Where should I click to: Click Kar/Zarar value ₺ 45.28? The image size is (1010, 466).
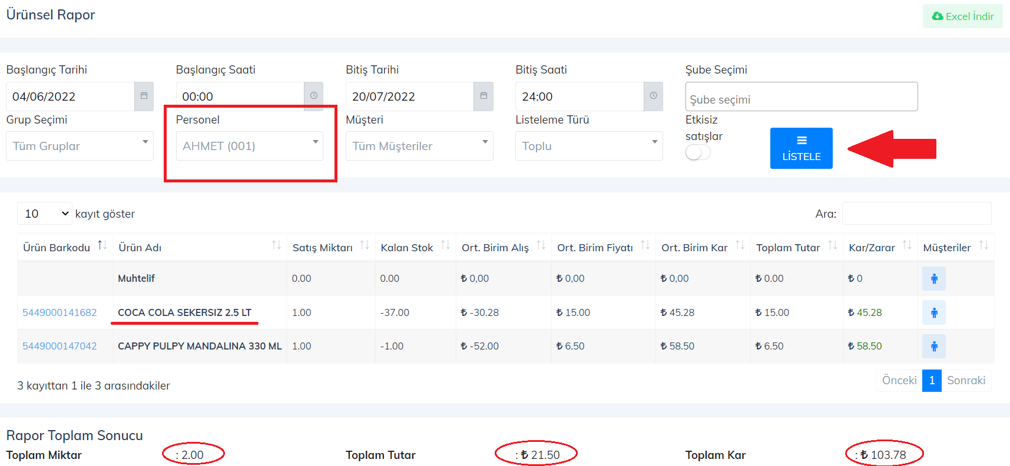click(x=865, y=312)
